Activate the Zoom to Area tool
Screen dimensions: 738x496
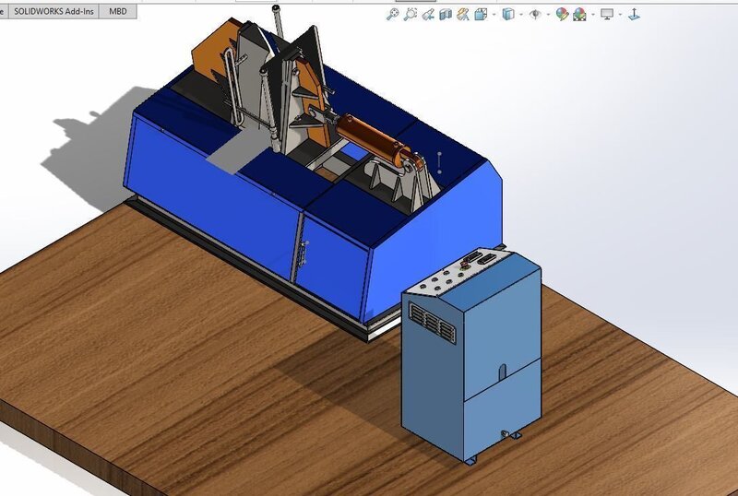click(x=411, y=14)
